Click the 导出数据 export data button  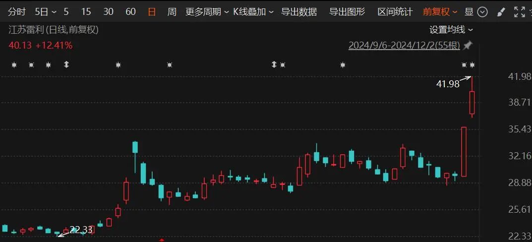point(299,12)
